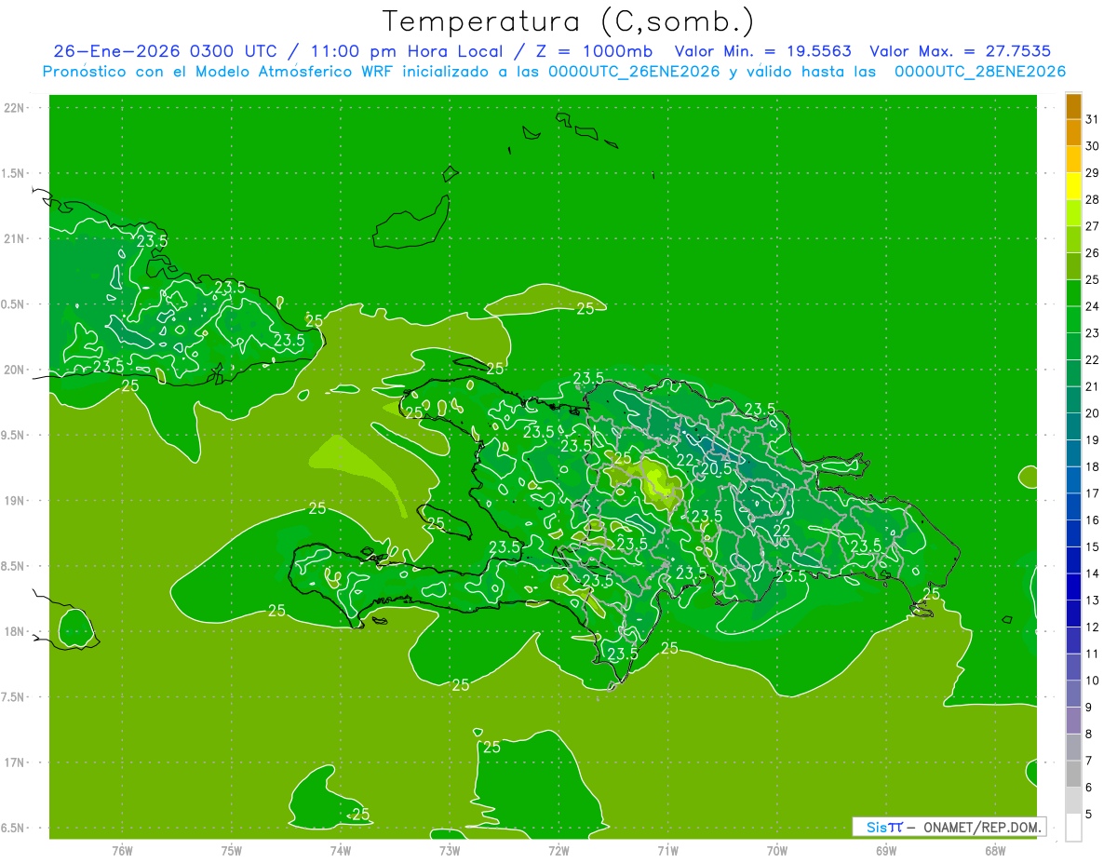
Task: Click the '8' colorbar label
Action: [x=1089, y=734]
